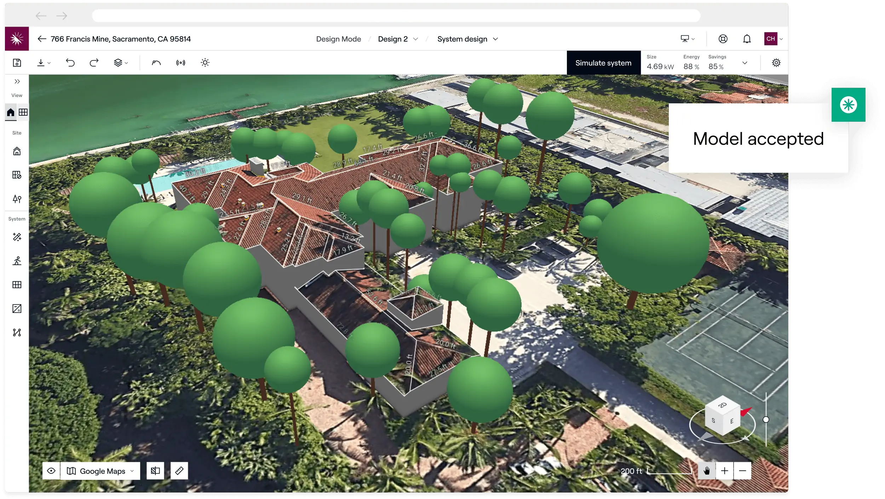Click the vertical tilt slider handle
Viewport: 885px width, 499px height.
766,420
